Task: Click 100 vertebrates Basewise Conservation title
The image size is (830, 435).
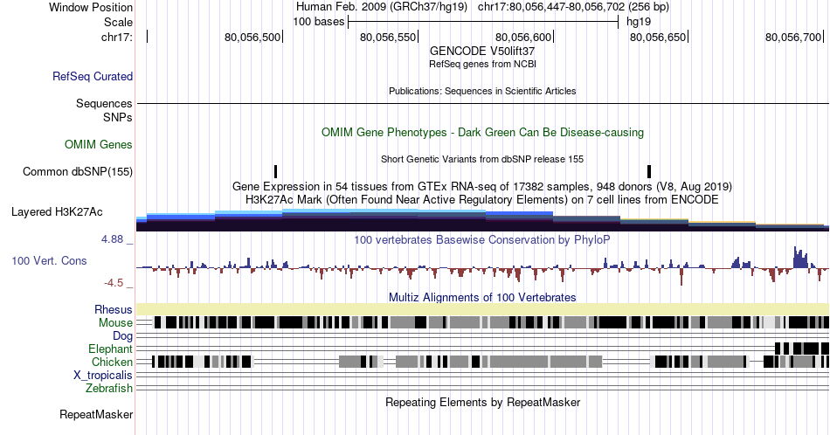Action: 482,239
